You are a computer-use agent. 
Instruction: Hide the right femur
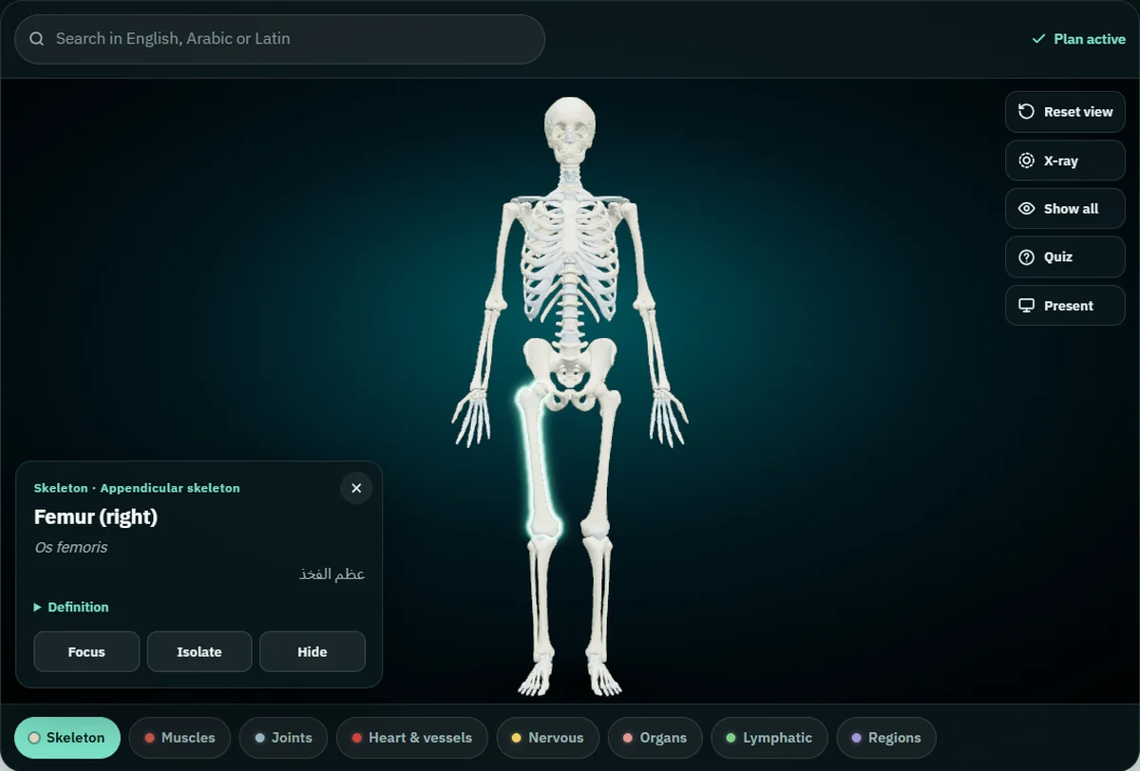(x=313, y=651)
